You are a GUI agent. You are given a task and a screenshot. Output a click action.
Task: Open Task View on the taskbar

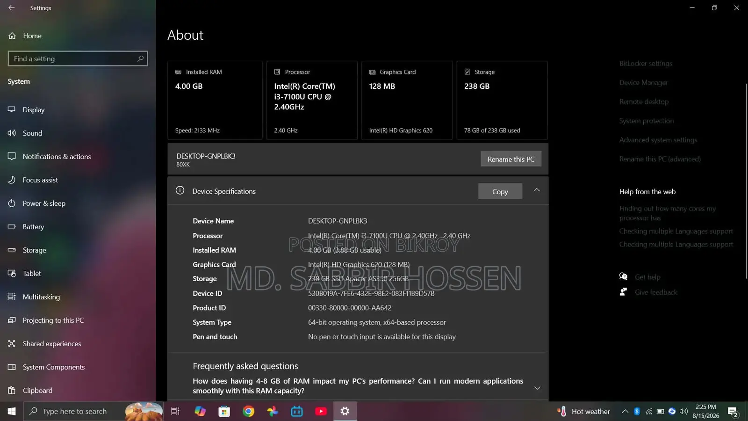(175, 411)
